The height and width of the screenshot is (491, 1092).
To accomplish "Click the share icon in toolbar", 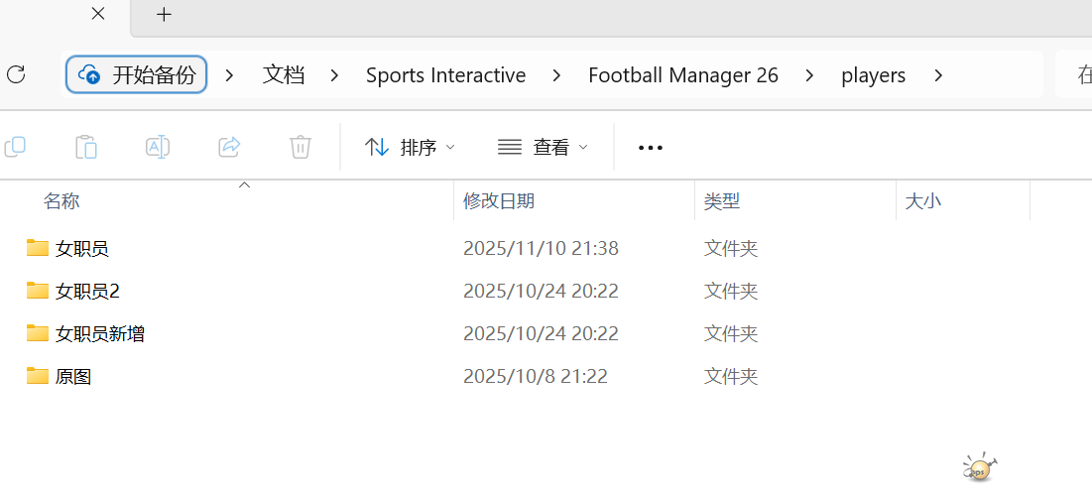I will coord(229,147).
